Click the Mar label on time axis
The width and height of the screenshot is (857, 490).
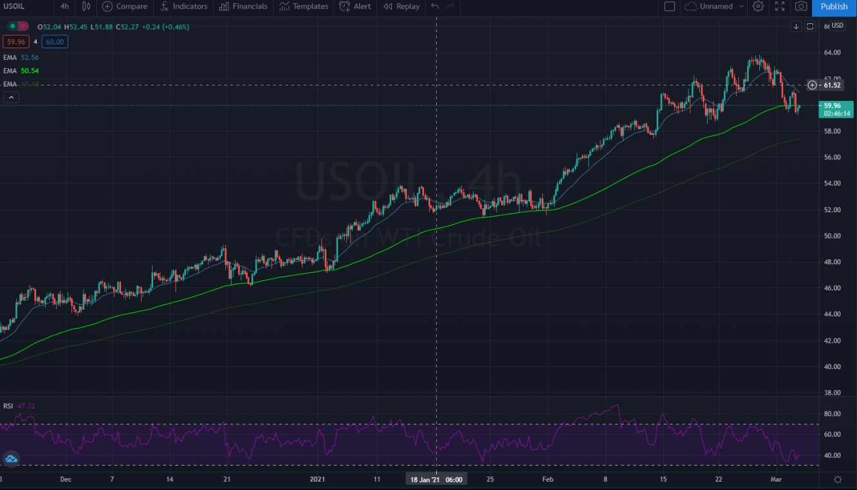777,480
